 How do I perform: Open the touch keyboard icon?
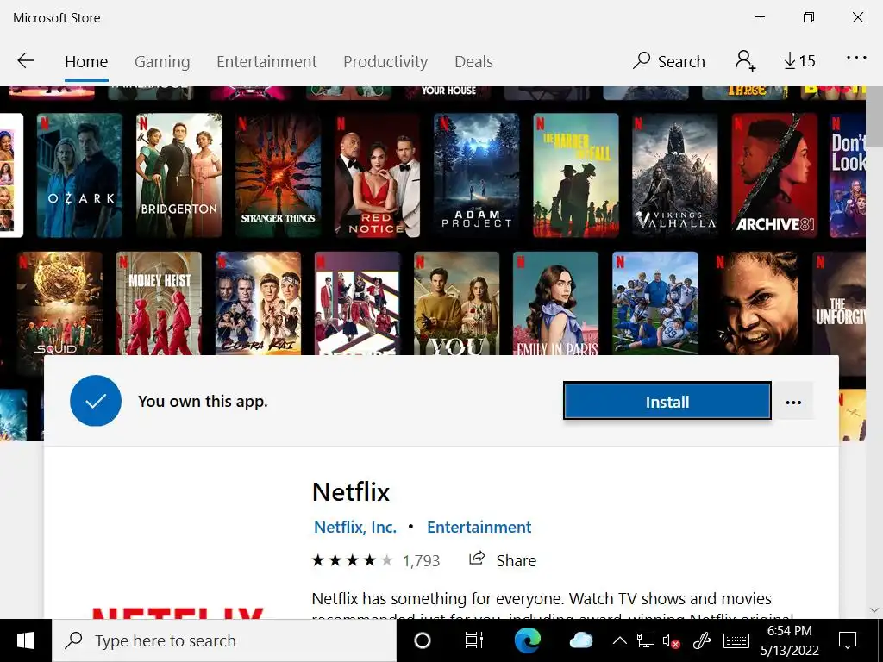[736, 640]
